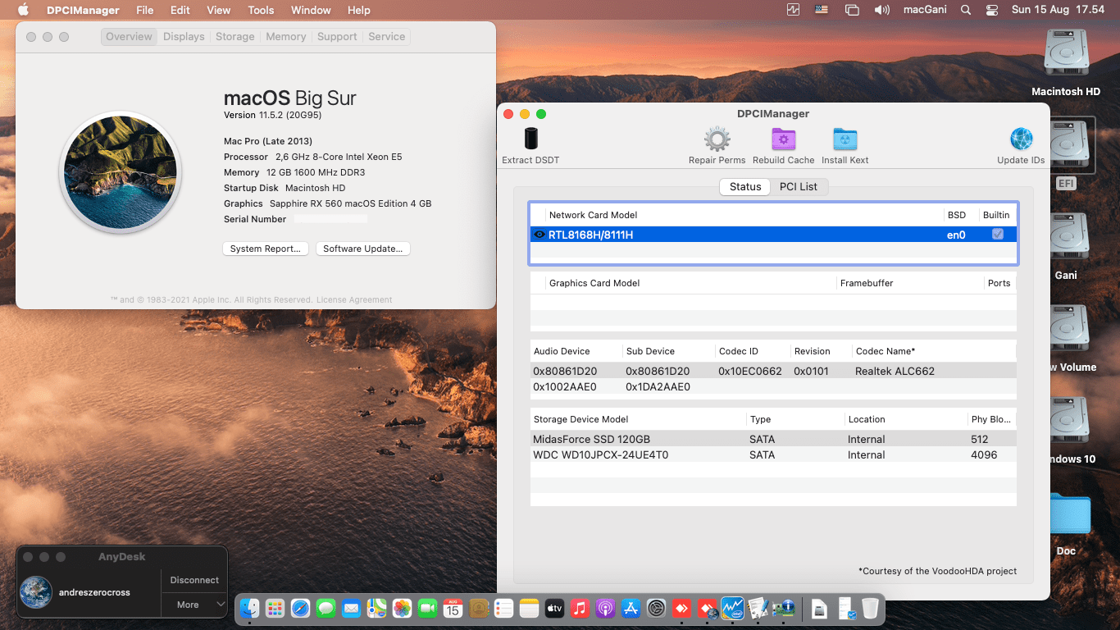
Task: Open the Edit menu
Action: coord(180,10)
